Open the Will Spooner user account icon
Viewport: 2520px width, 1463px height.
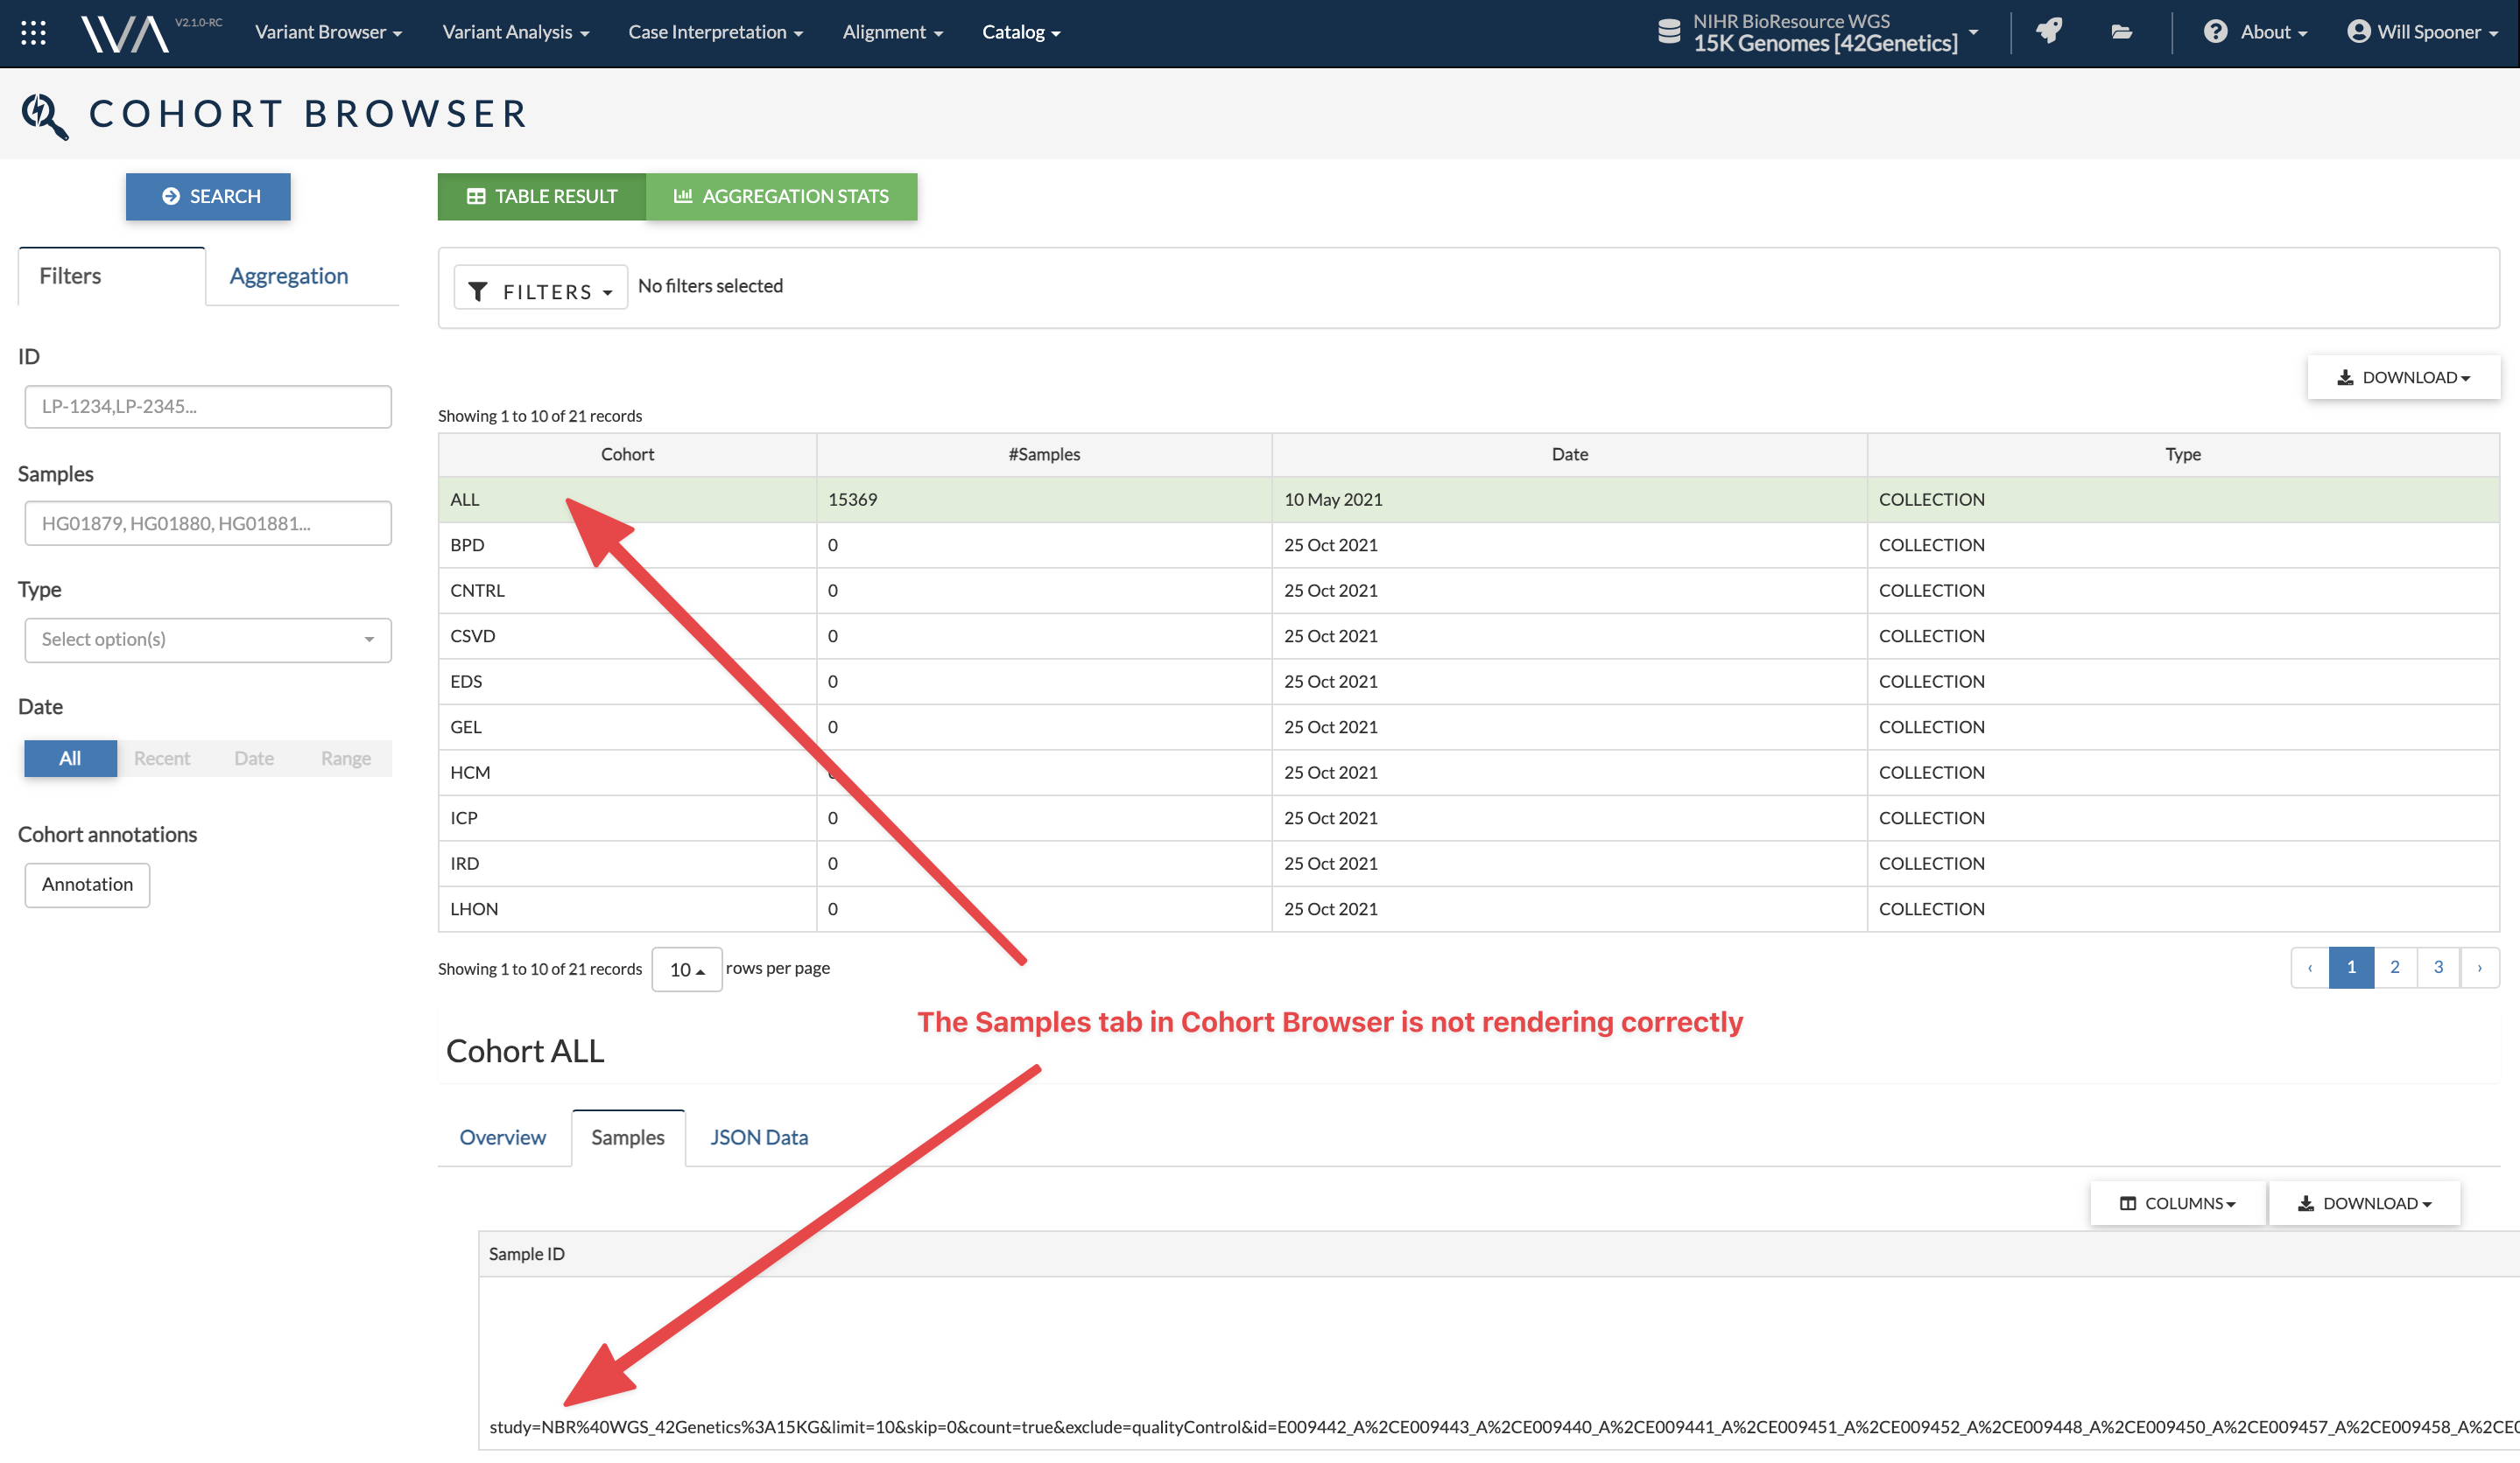(x=2360, y=32)
